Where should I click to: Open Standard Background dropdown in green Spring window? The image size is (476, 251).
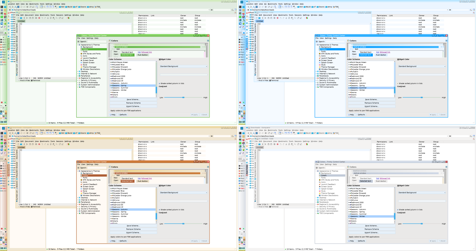[x=184, y=66]
